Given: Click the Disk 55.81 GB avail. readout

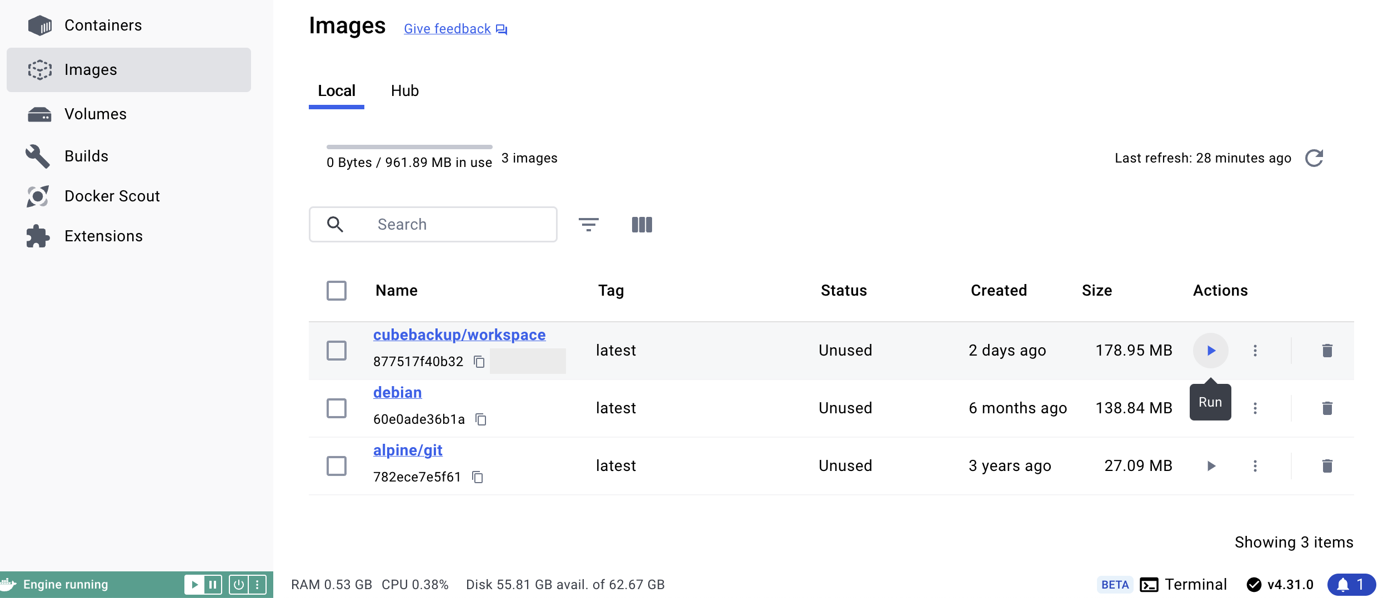Looking at the screenshot, I should point(565,585).
